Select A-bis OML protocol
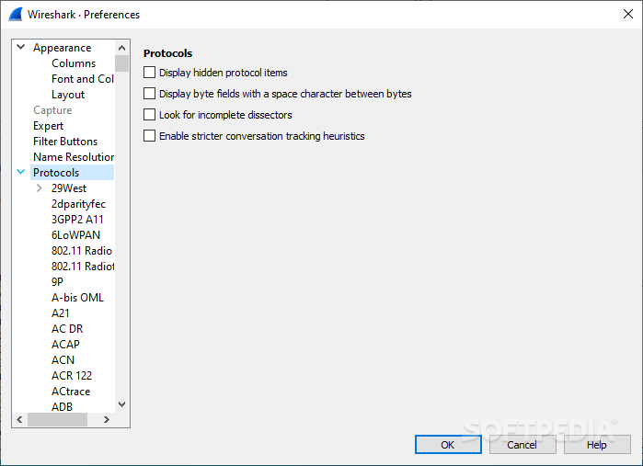This screenshot has height=466, width=643. pyautogui.click(x=77, y=298)
